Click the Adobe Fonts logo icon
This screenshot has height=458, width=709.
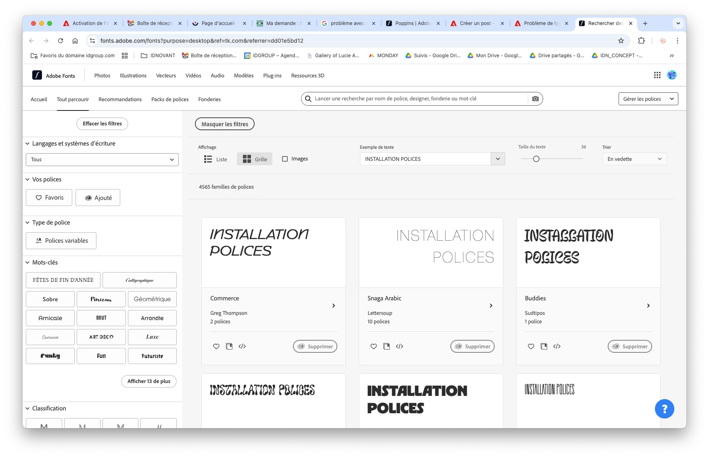click(x=37, y=75)
